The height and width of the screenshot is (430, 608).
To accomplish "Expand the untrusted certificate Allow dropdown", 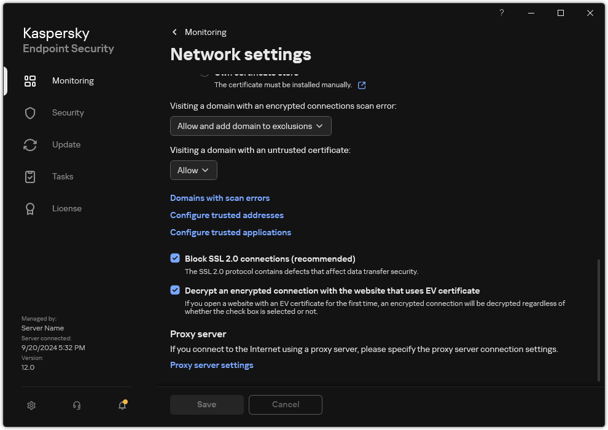I will click(193, 170).
